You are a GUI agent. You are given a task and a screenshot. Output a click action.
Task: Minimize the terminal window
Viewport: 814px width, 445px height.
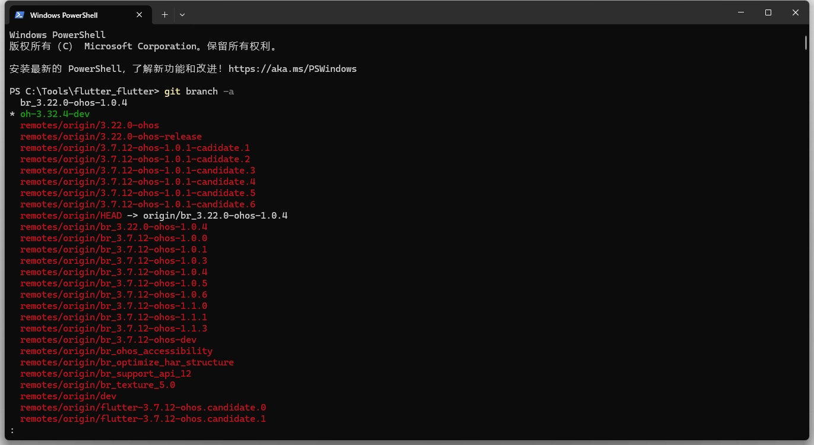741,12
